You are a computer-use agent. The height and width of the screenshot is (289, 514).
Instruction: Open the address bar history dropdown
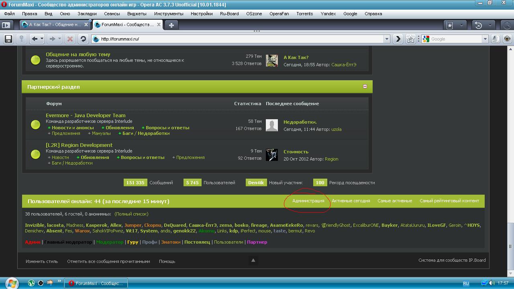pyautogui.click(x=387, y=39)
